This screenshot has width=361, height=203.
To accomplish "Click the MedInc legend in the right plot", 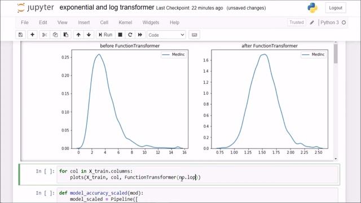I will (x=314, y=55).
